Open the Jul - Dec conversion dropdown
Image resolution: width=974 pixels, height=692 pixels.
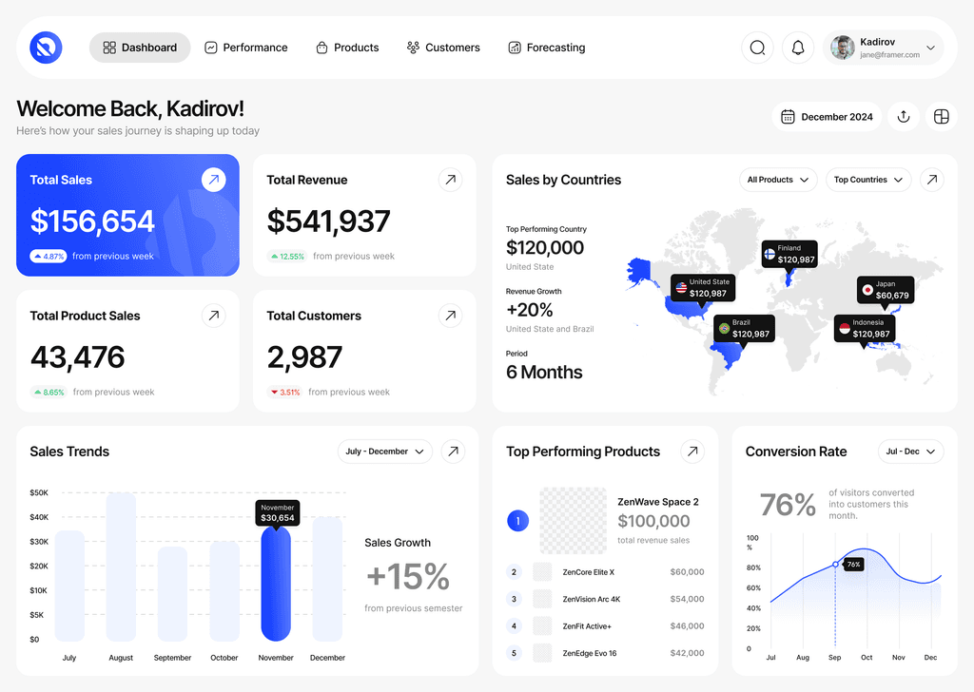910,452
